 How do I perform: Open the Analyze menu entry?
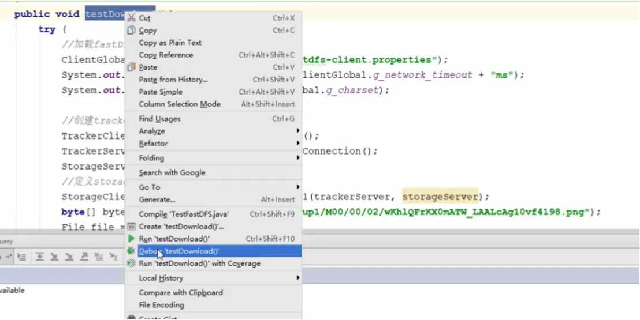tap(214, 131)
